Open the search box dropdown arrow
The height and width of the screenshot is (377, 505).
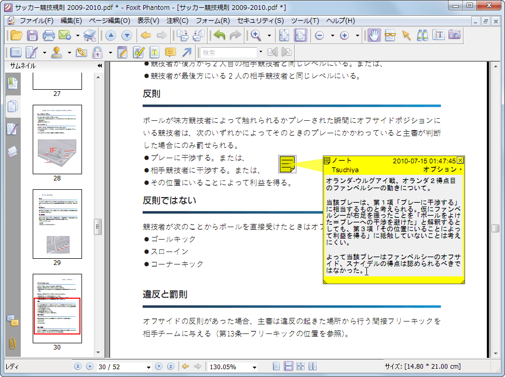click(x=261, y=52)
